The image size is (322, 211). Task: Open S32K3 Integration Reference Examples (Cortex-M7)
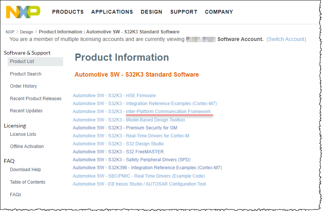(145, 104)
